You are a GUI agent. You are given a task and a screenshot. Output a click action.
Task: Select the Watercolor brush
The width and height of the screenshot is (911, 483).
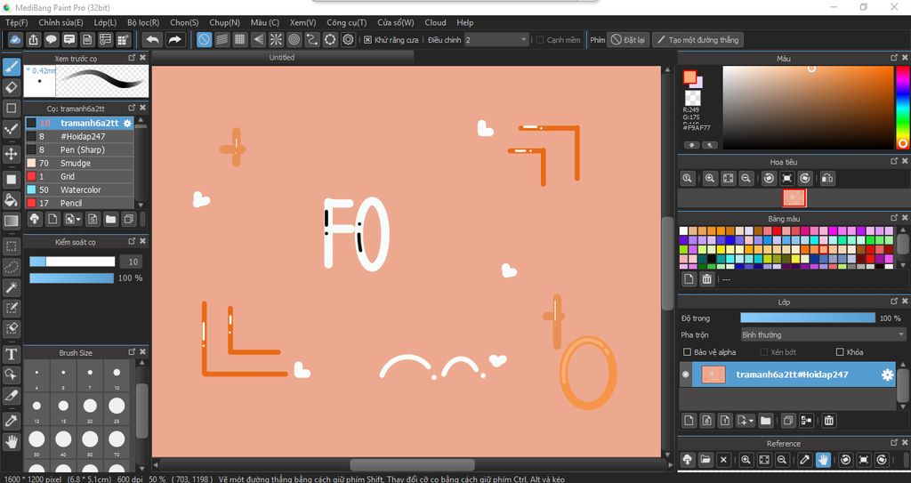point(79,189)
